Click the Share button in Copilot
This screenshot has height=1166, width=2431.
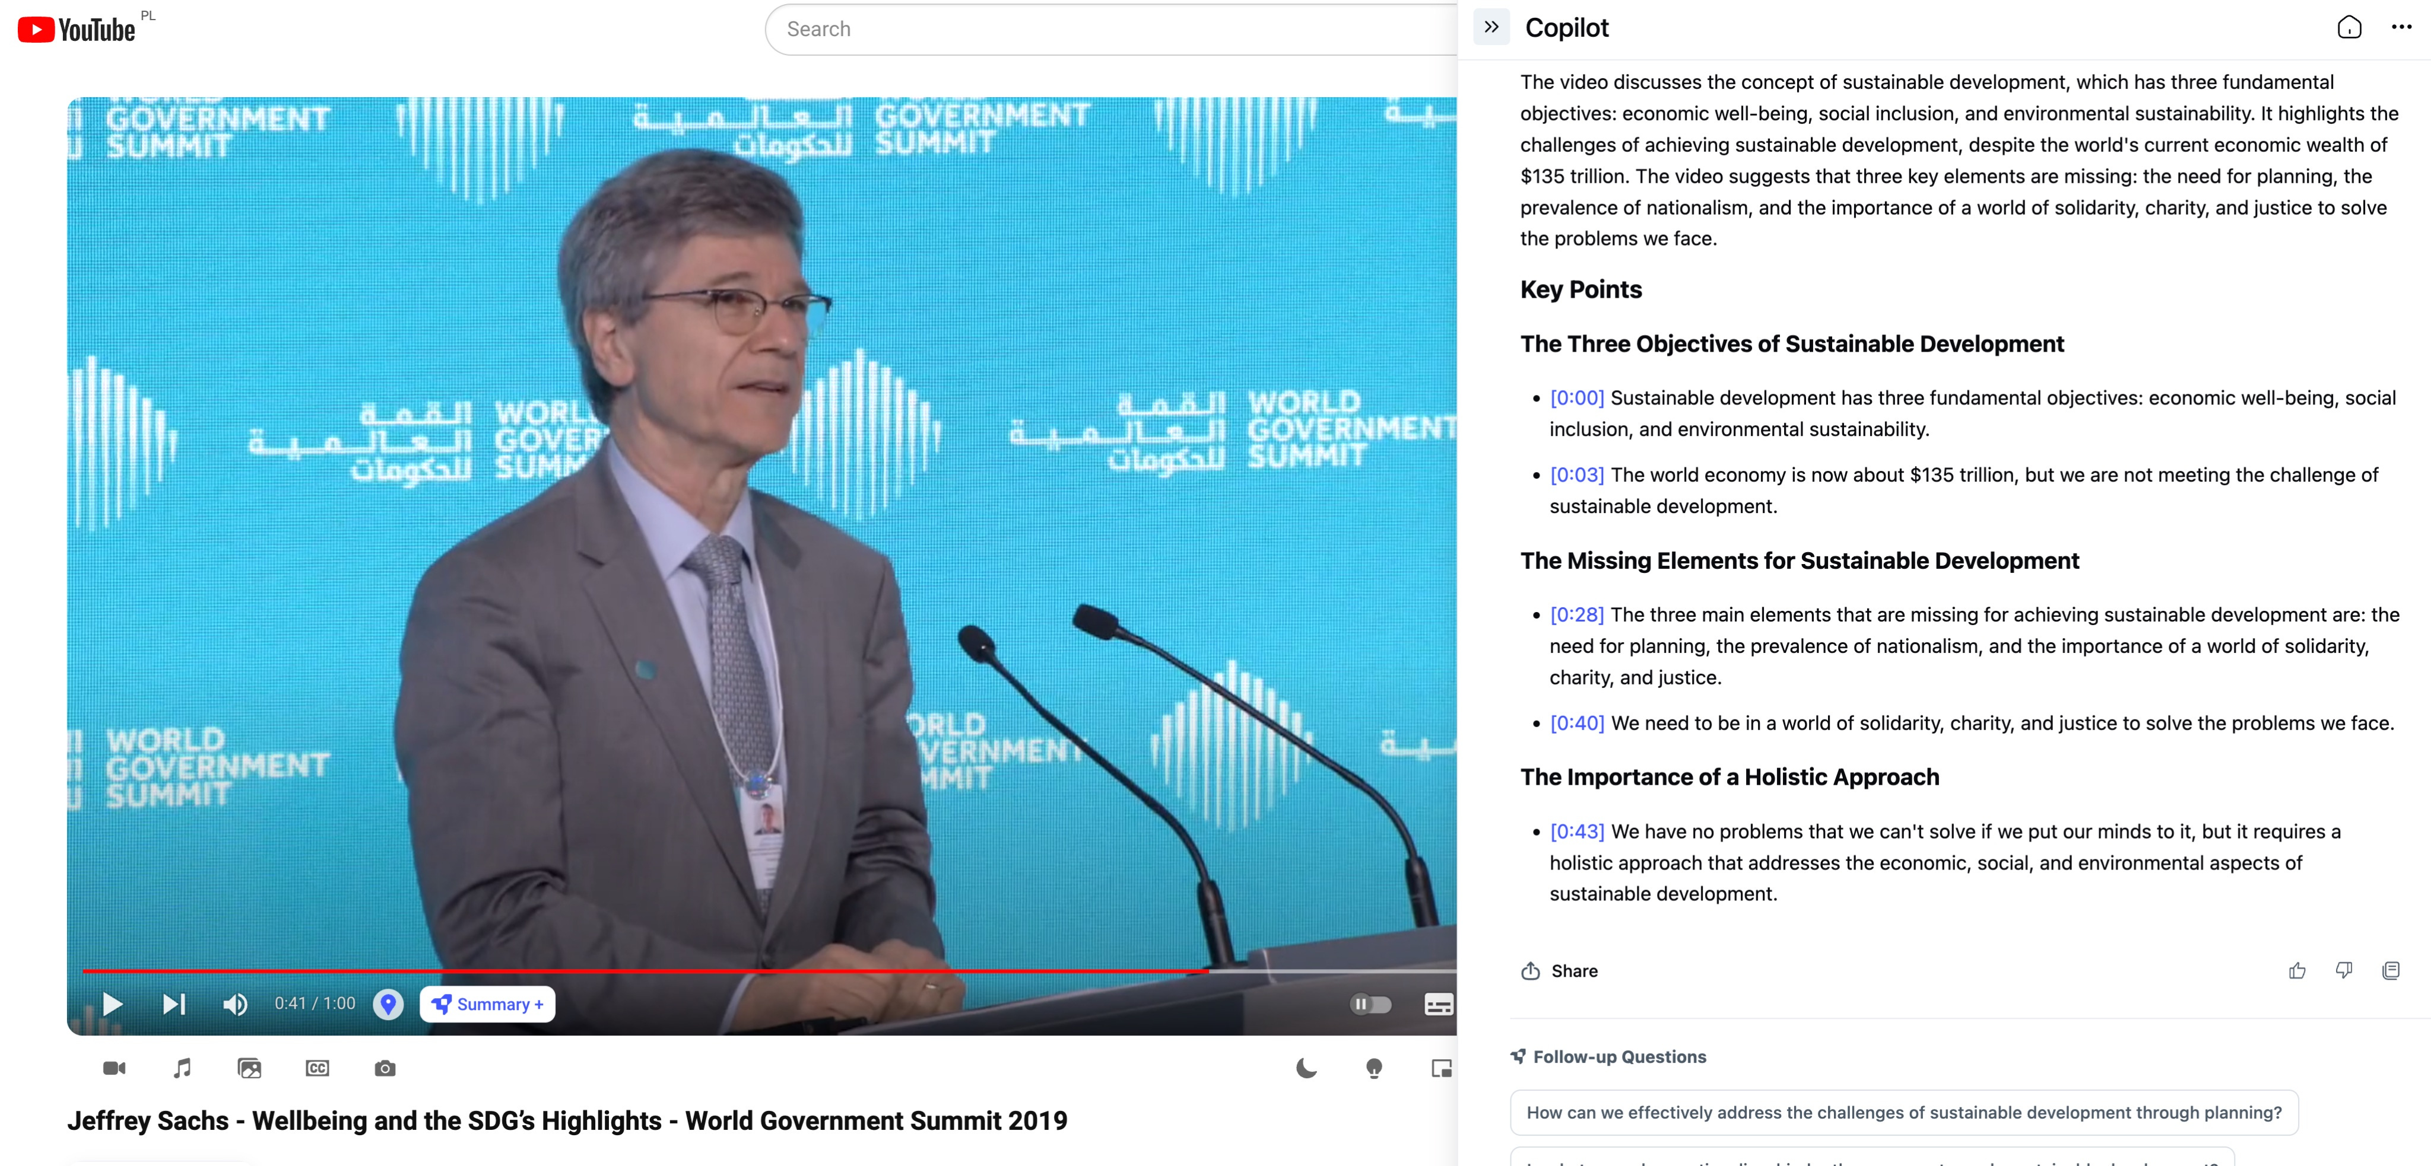click(1559, 971)
